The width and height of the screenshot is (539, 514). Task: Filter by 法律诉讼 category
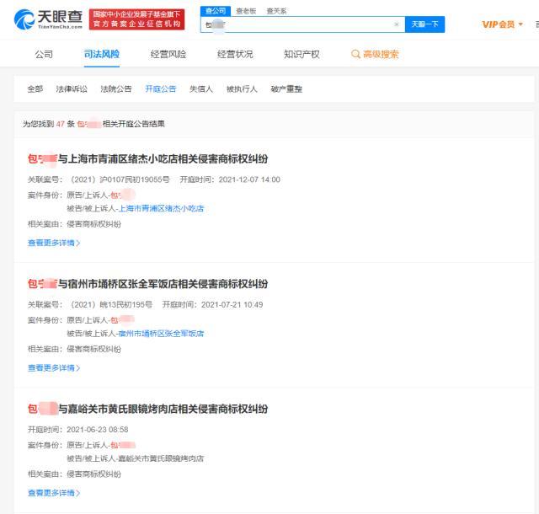click(72, 88)
